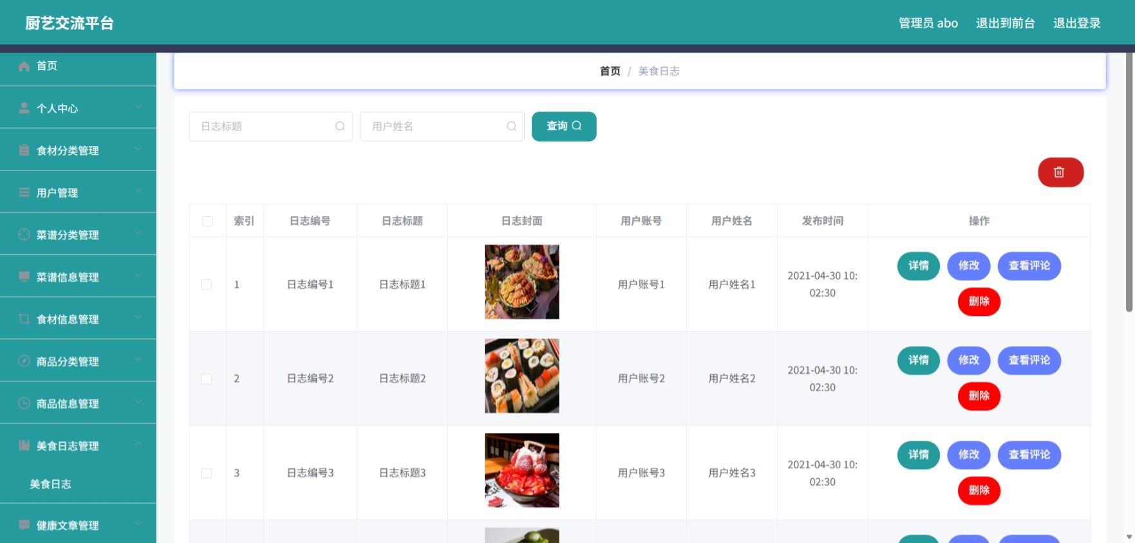Screen dimensions: 1135x543
Task: Open the 个人中心 menu
Action: click(78, 108)
